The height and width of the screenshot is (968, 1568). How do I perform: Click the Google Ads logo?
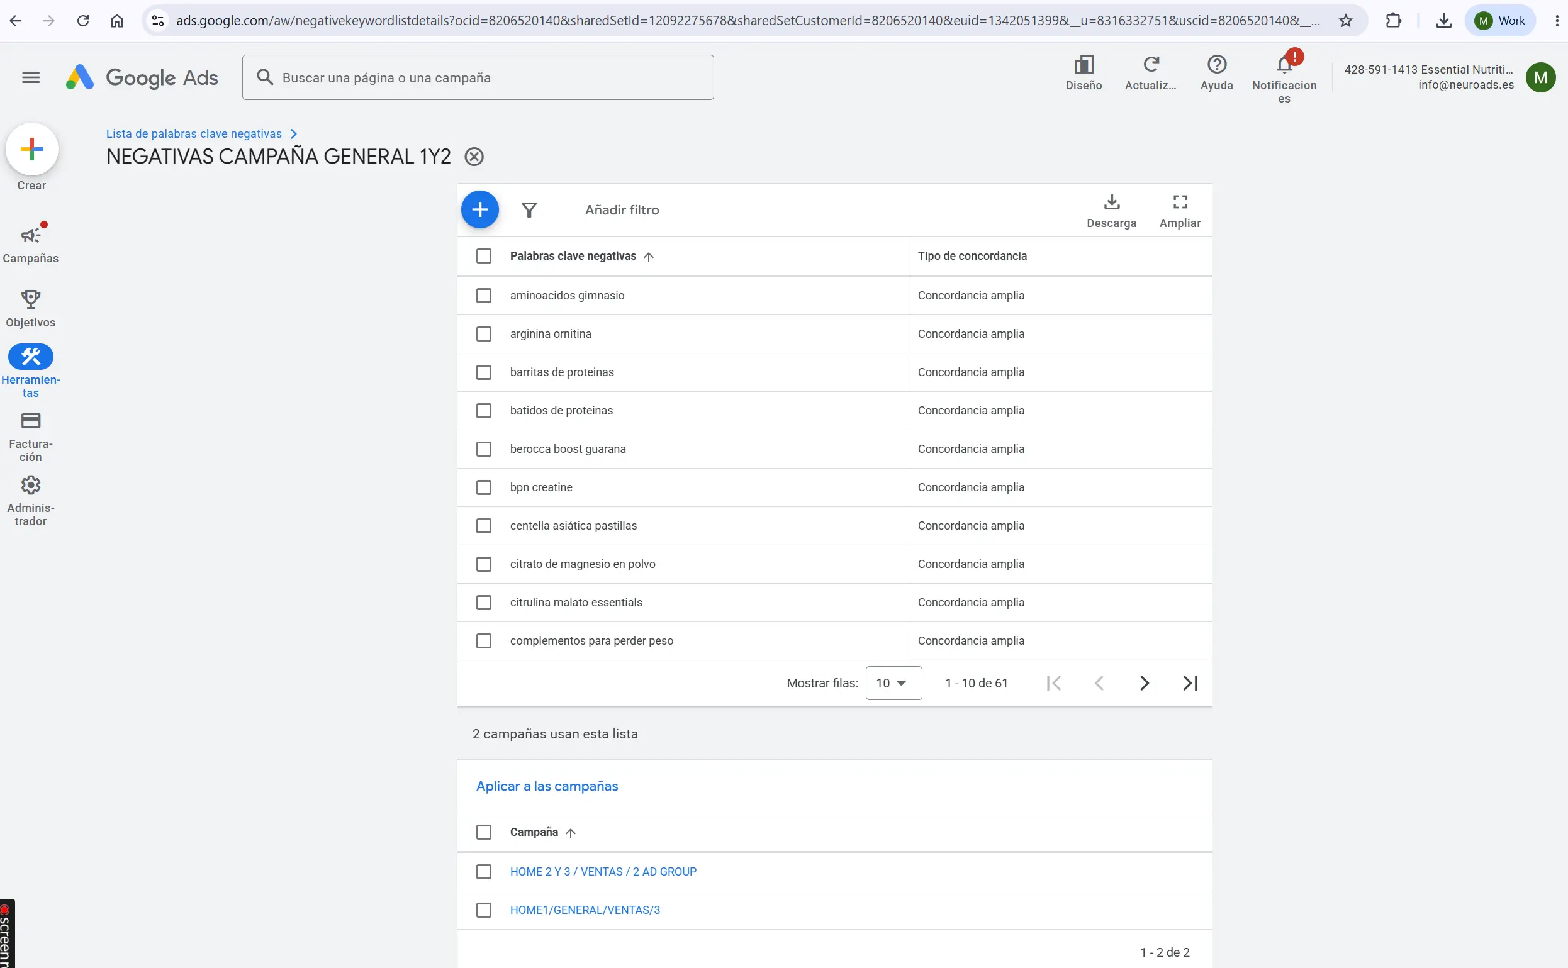point(142,77)
